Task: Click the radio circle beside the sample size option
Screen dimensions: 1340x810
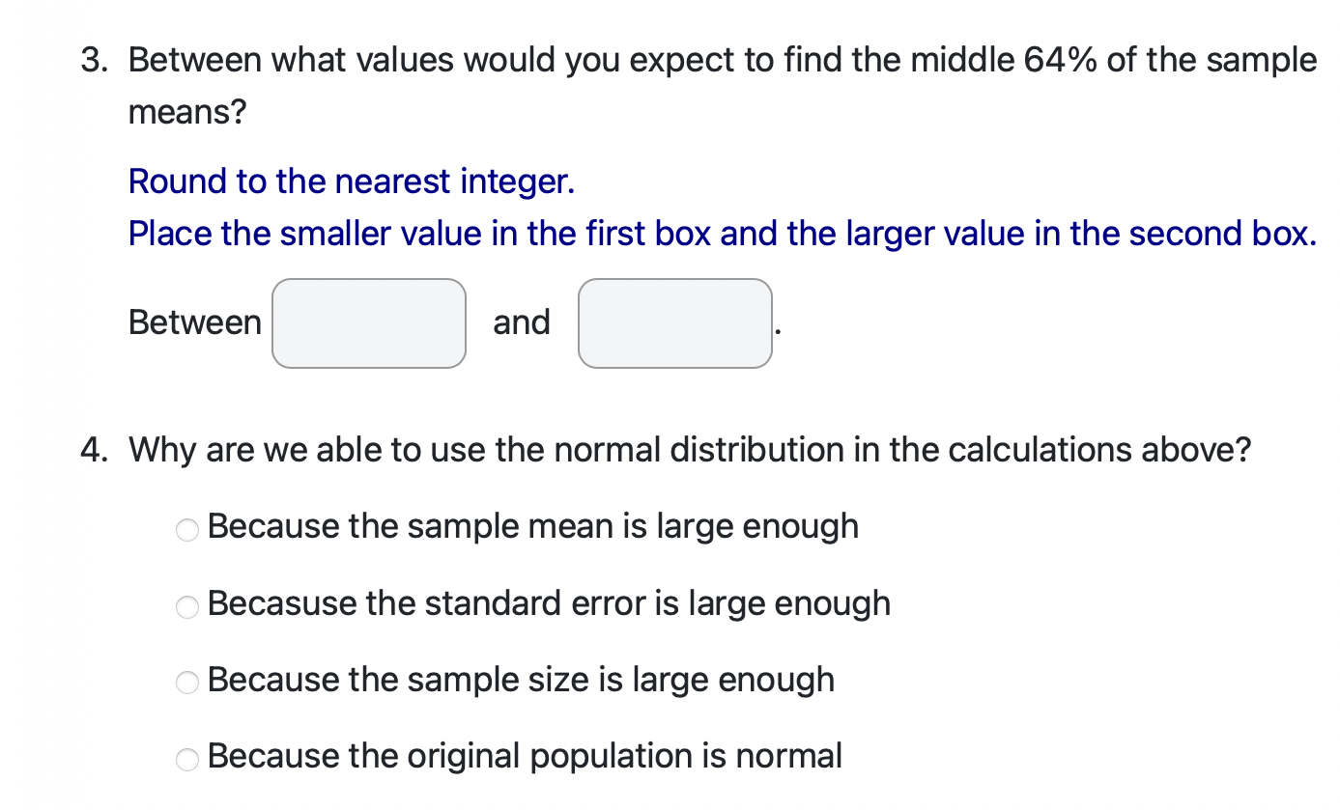Action: [186, 684]
